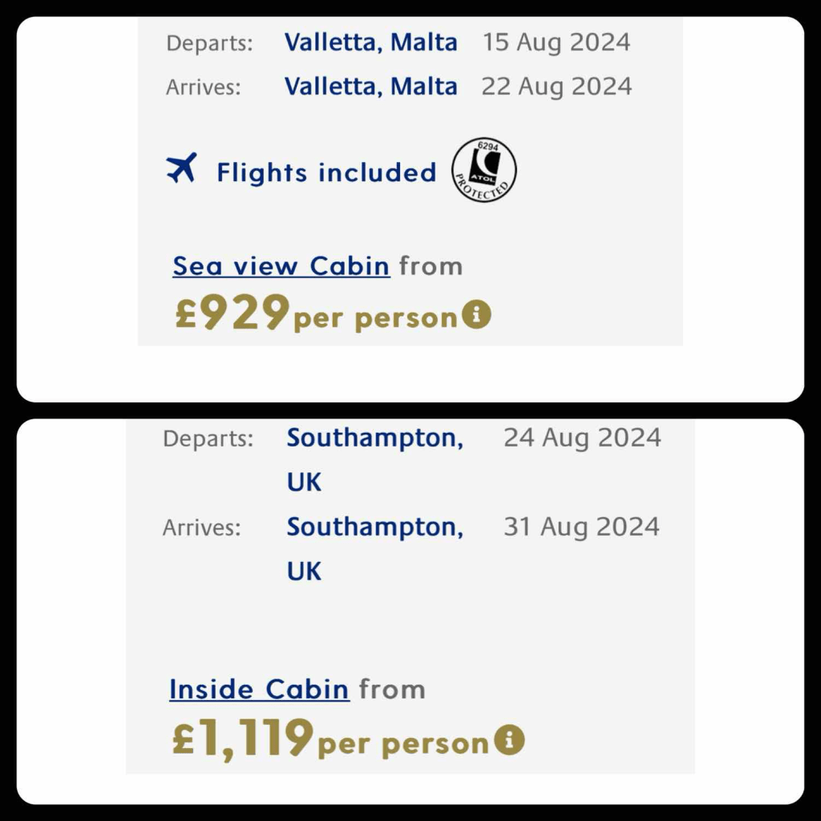Click the ATOL Protected logo
The height and width of the screenshot is (821, 821).
point(484,170)
